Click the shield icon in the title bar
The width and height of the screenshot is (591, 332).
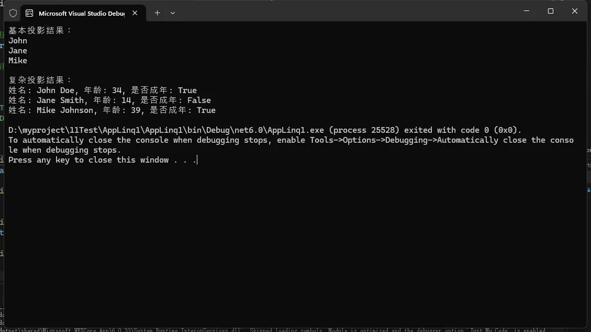[x=13, y=13]
